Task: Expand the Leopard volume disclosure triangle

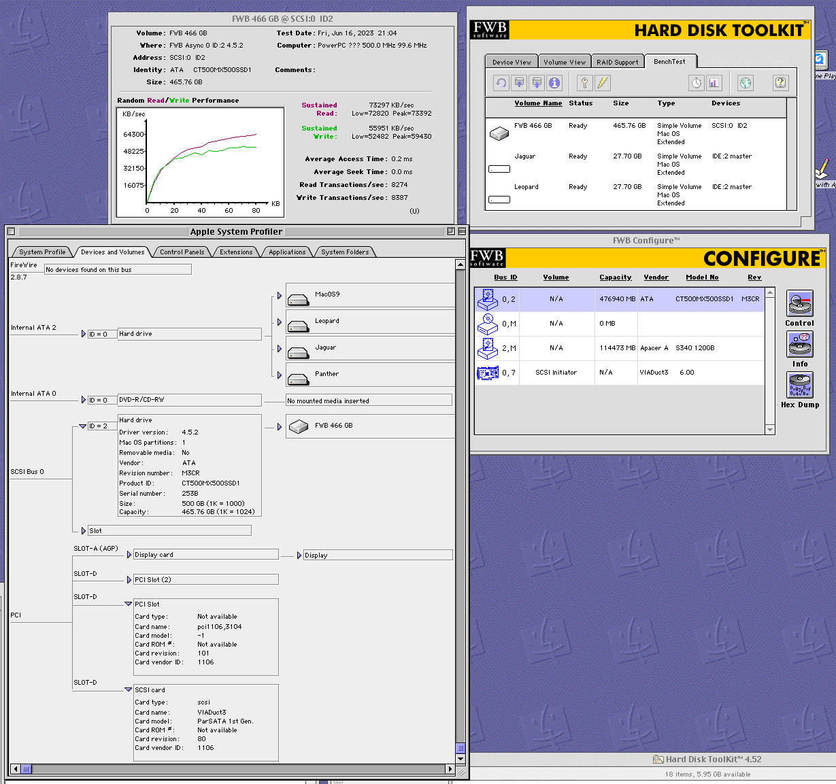Action: point(280,322)
